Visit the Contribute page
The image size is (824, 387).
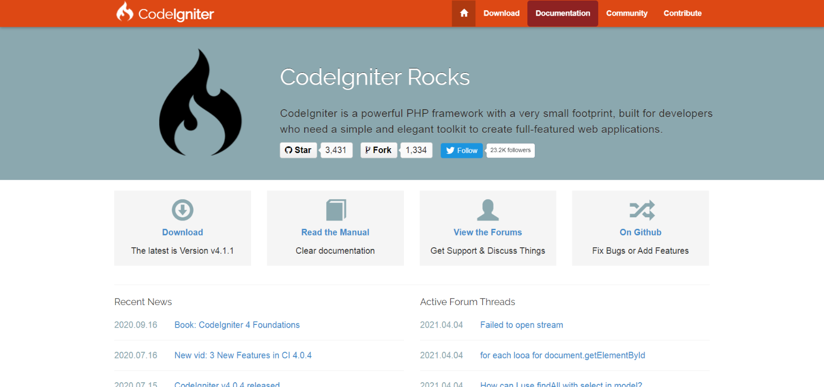(x=682, y=13)
